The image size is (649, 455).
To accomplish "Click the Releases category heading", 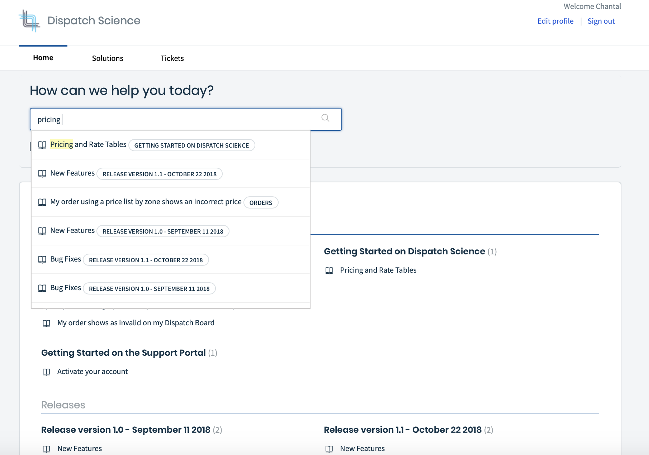I will click(x=63, y=405).
